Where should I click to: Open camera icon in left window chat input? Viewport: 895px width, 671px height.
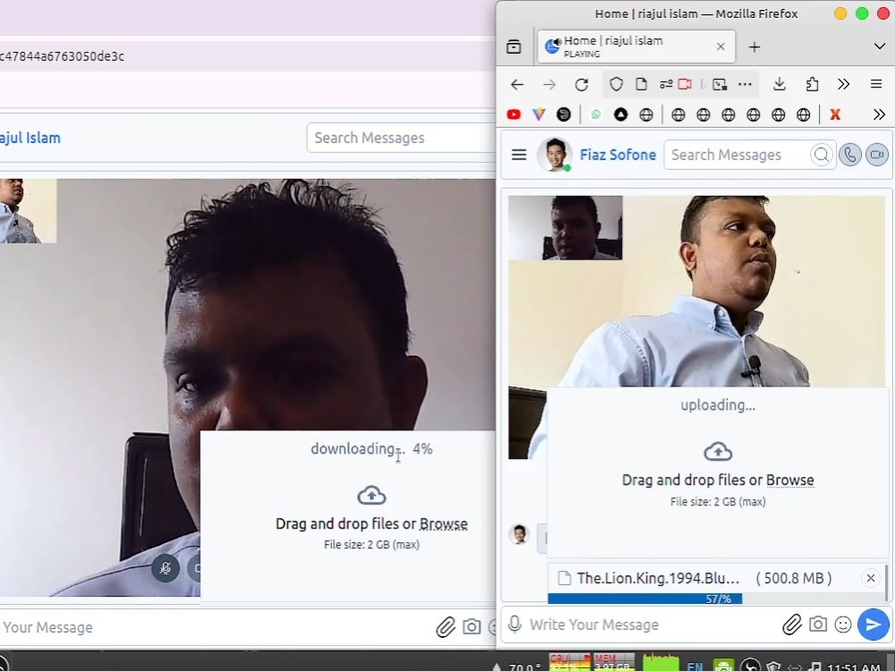(472, 626)
